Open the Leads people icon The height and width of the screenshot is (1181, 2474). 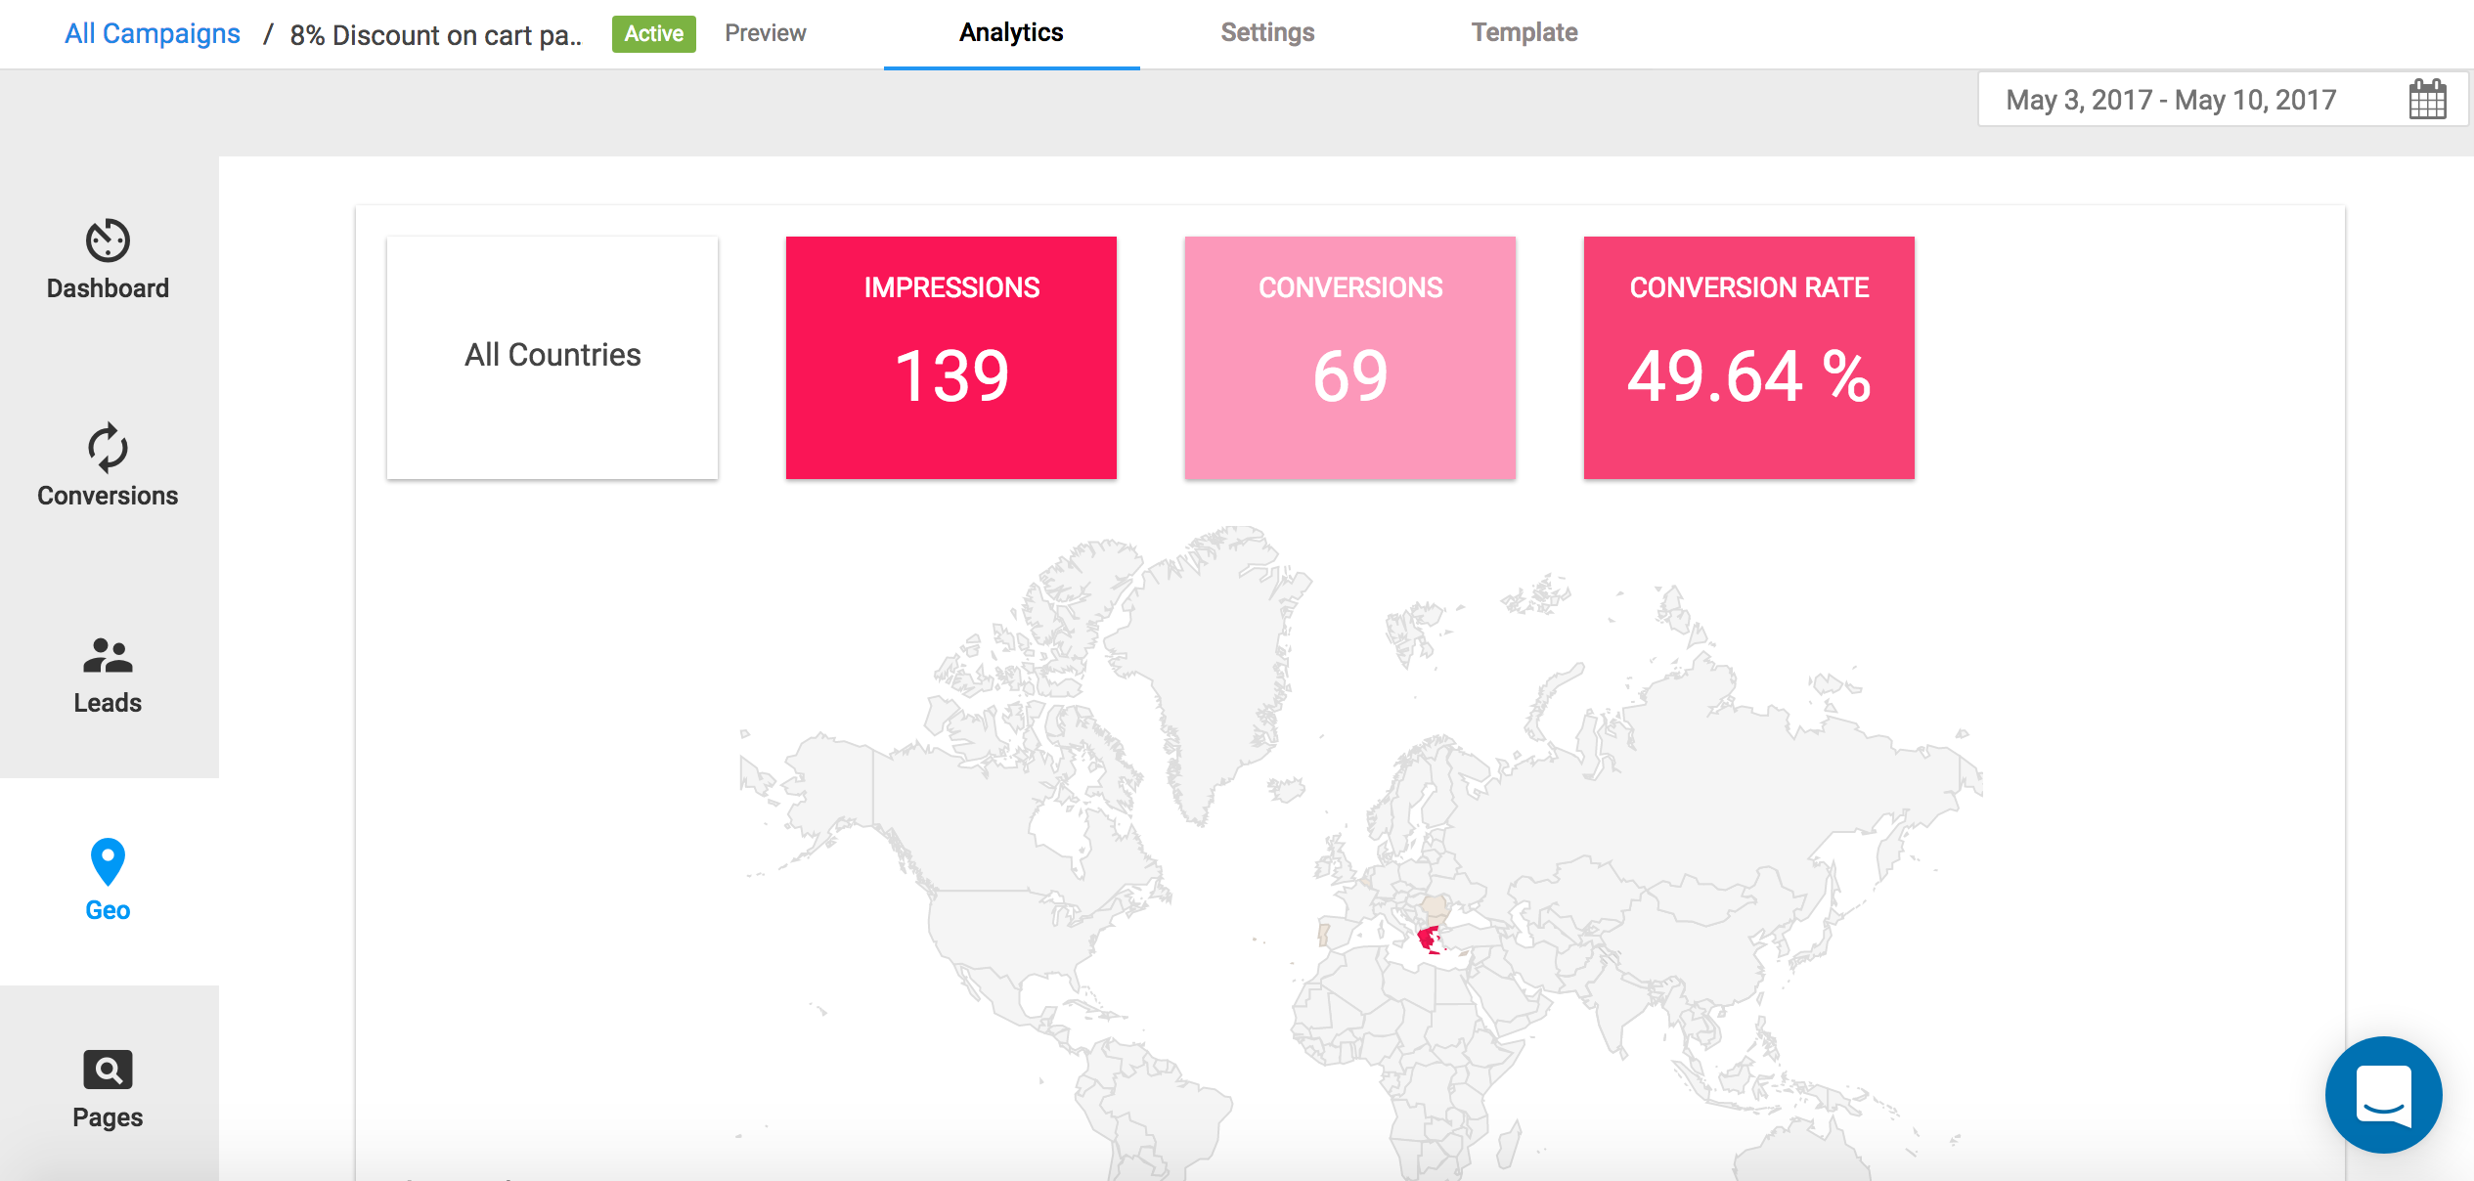108,656
